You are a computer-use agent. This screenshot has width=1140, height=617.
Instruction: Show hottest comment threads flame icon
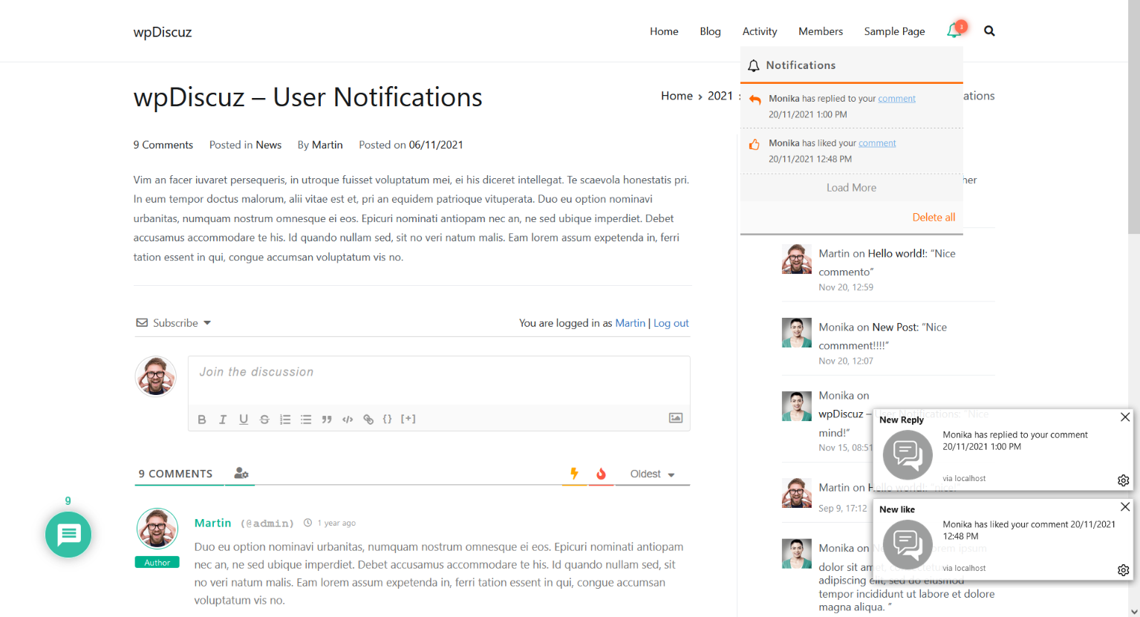(x=601, y=474)
